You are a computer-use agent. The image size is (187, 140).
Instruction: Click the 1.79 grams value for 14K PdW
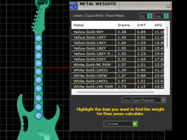tap(122, 86)
